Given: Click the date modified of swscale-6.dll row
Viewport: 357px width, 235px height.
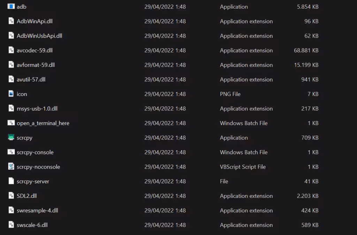Looking at the screenshot, I should point(165,225).
